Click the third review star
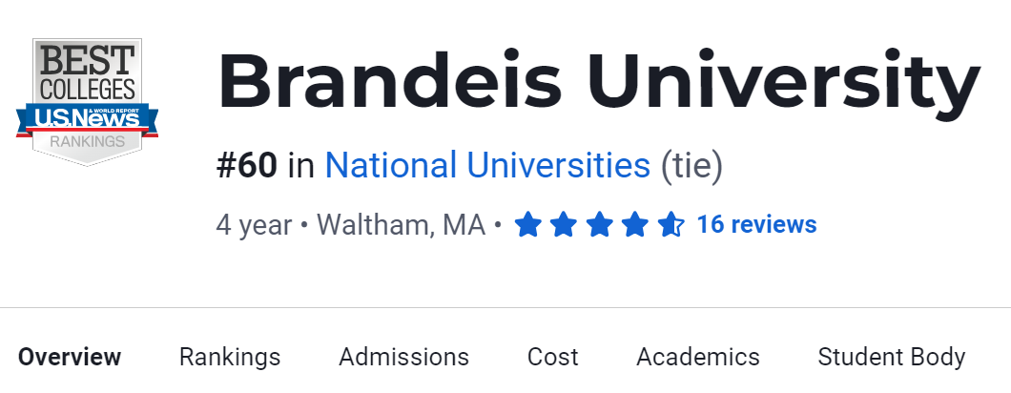This screenshot has width=1011, height=393. coord(599,225)
